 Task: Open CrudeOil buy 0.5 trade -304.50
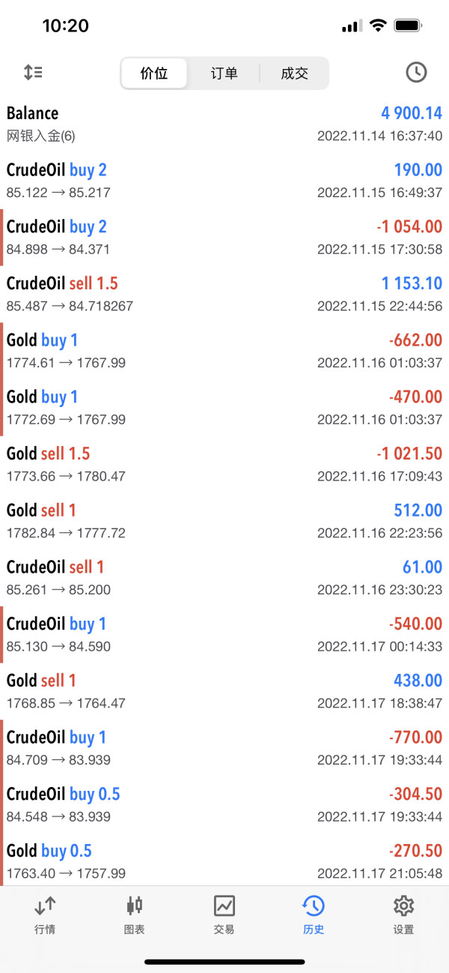(x=224, y=805)
